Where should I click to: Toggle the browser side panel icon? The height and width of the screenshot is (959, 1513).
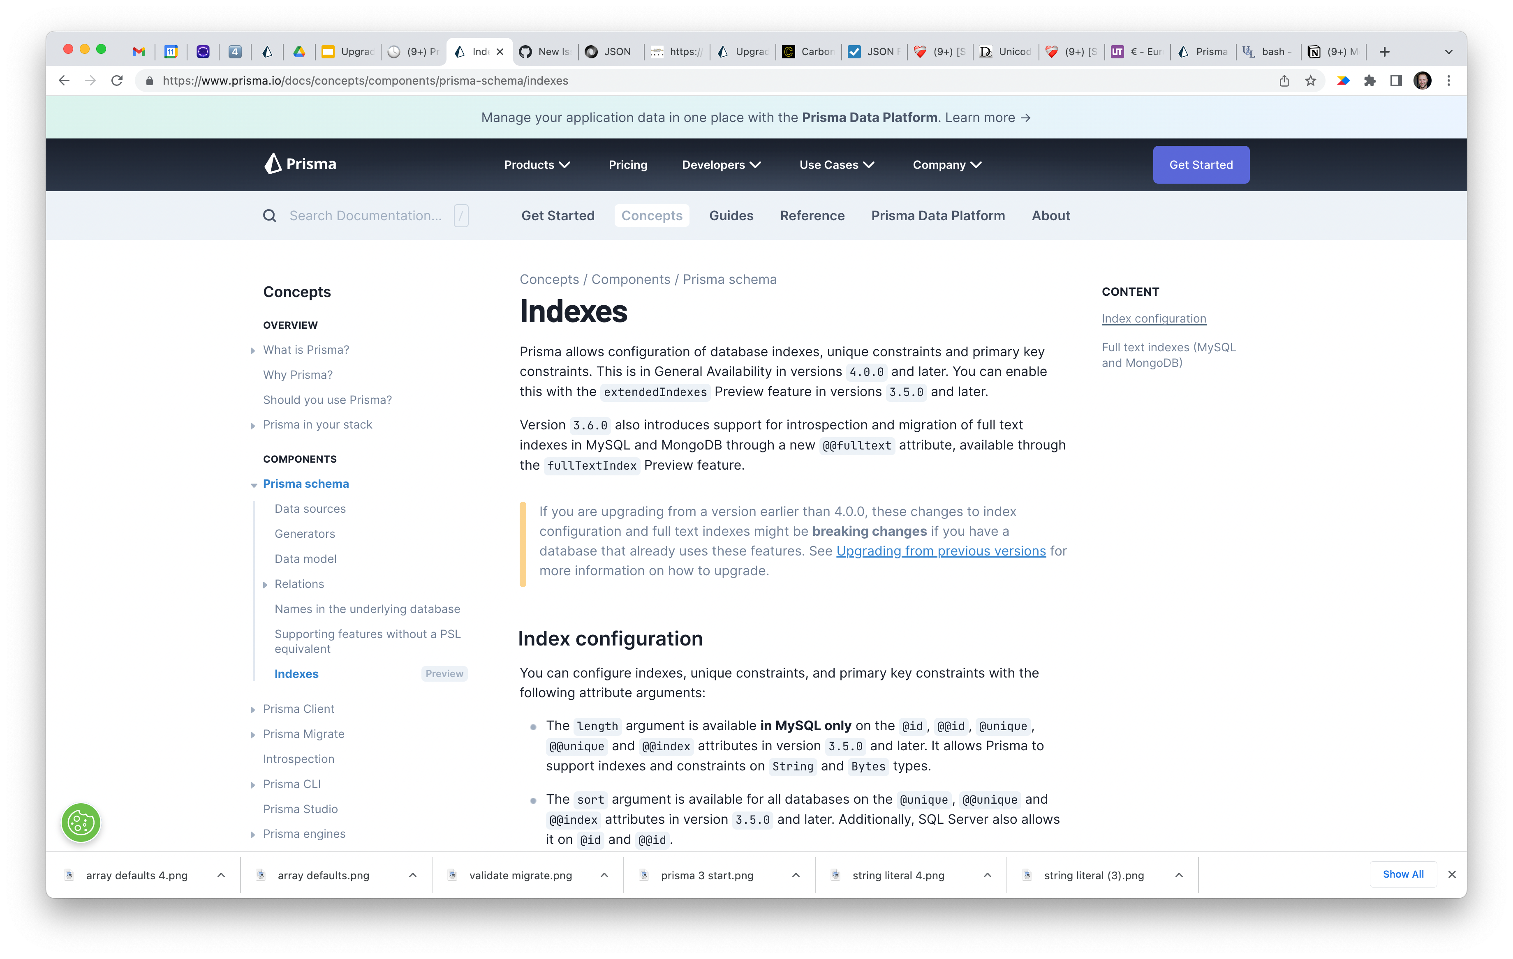[1395, 81]
